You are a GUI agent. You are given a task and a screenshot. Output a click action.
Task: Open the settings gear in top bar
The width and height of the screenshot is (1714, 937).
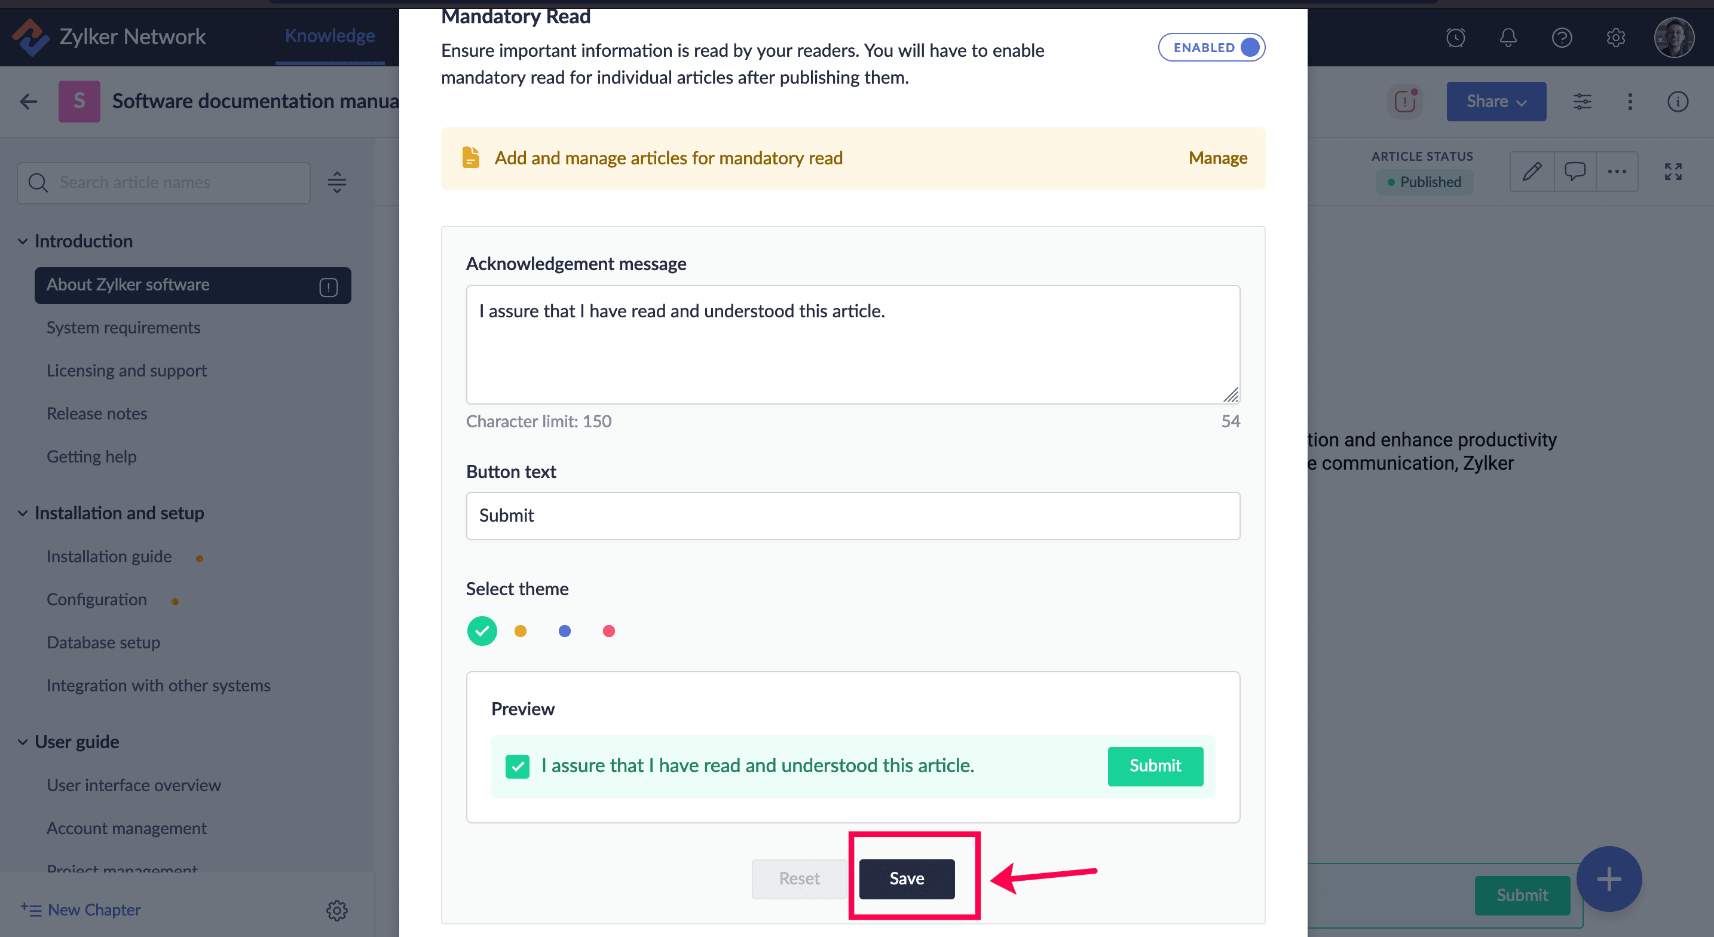pos(1615,37)
